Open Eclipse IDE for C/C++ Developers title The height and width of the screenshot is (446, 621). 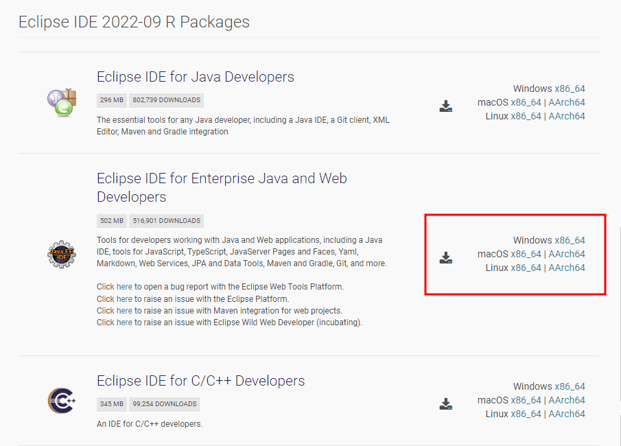point(201,381)
